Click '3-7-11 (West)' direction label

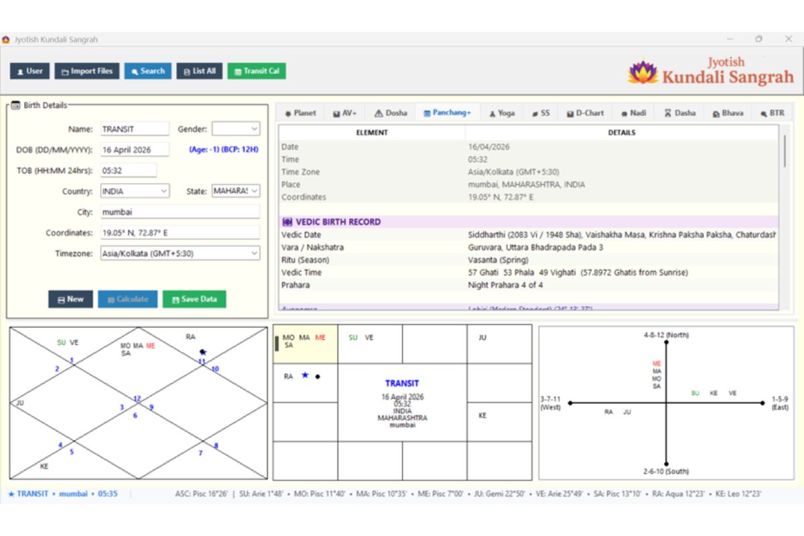[551, 403]
